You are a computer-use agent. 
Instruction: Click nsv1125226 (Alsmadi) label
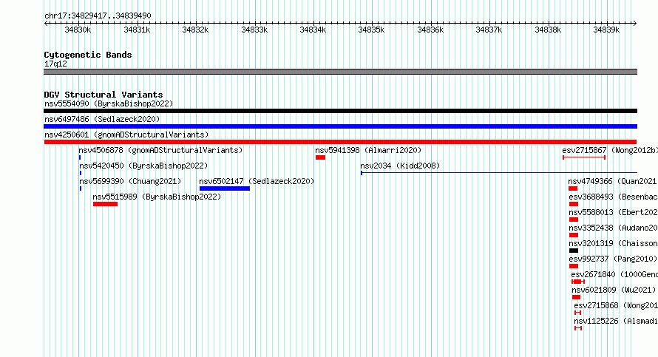(x=616, y=321)
